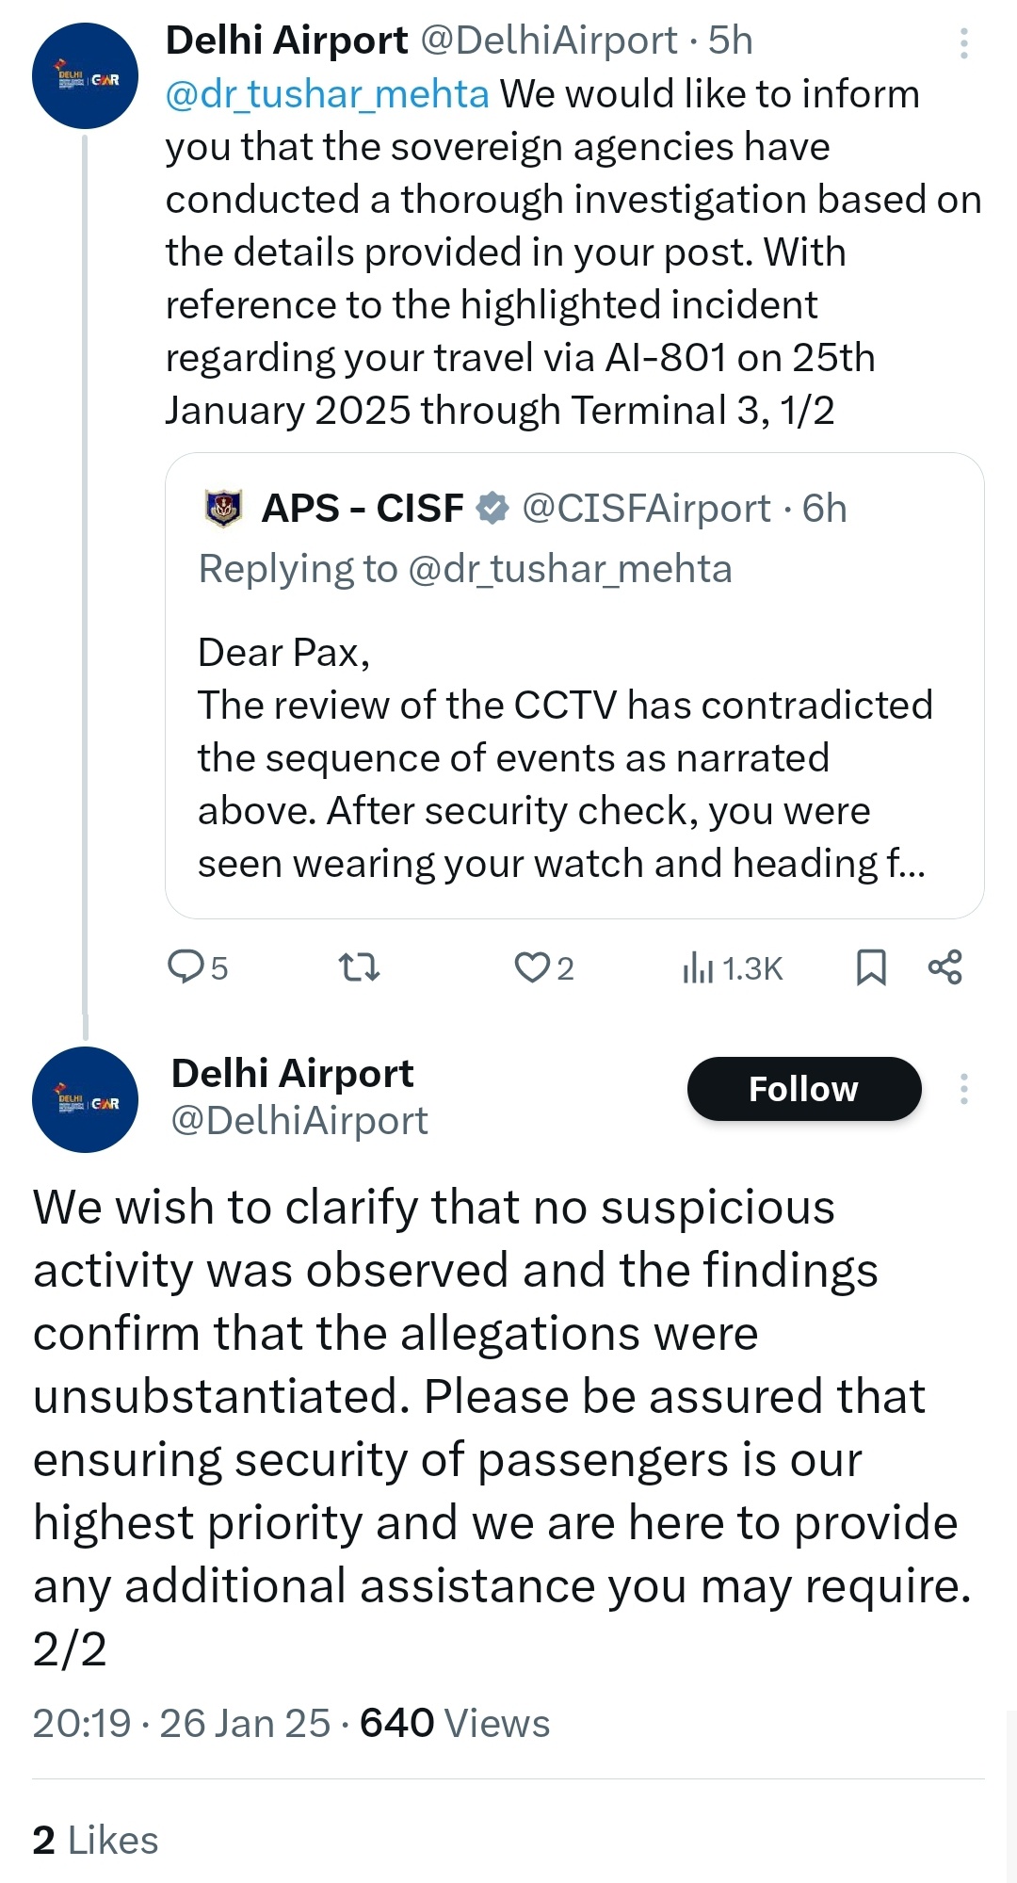Viewport: 1017px width, 1883px height.
Task: Follow the Delhi Airport account
Action: 803,1089
